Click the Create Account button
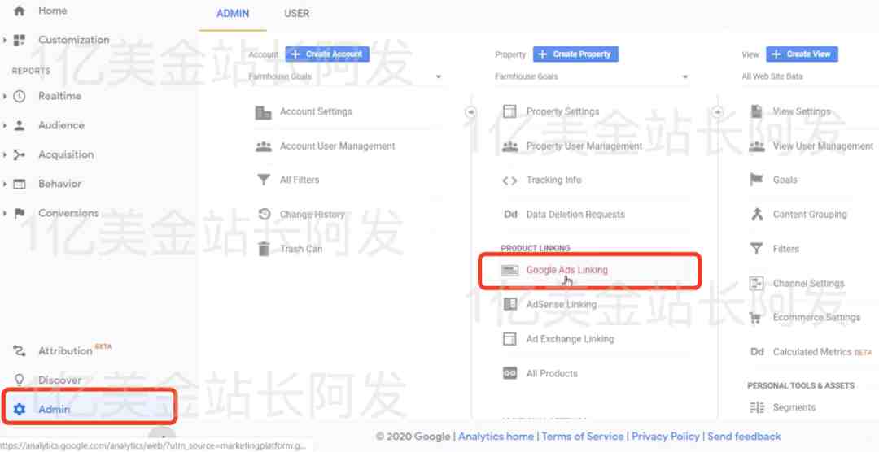The width and height of the screenshot is (879, 452). pyautogui.click(x=327, y=54)
